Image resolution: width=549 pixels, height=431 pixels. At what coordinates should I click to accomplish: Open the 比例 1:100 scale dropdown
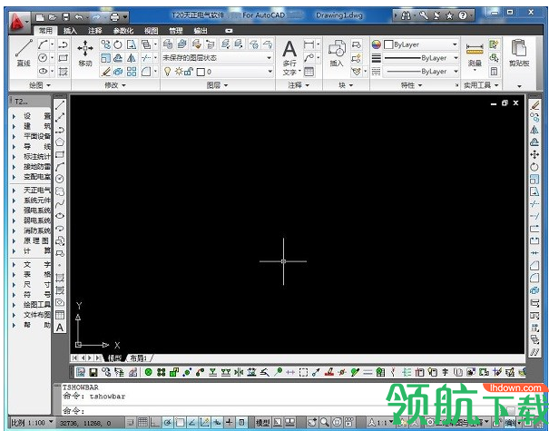click(x=32, y=422)
